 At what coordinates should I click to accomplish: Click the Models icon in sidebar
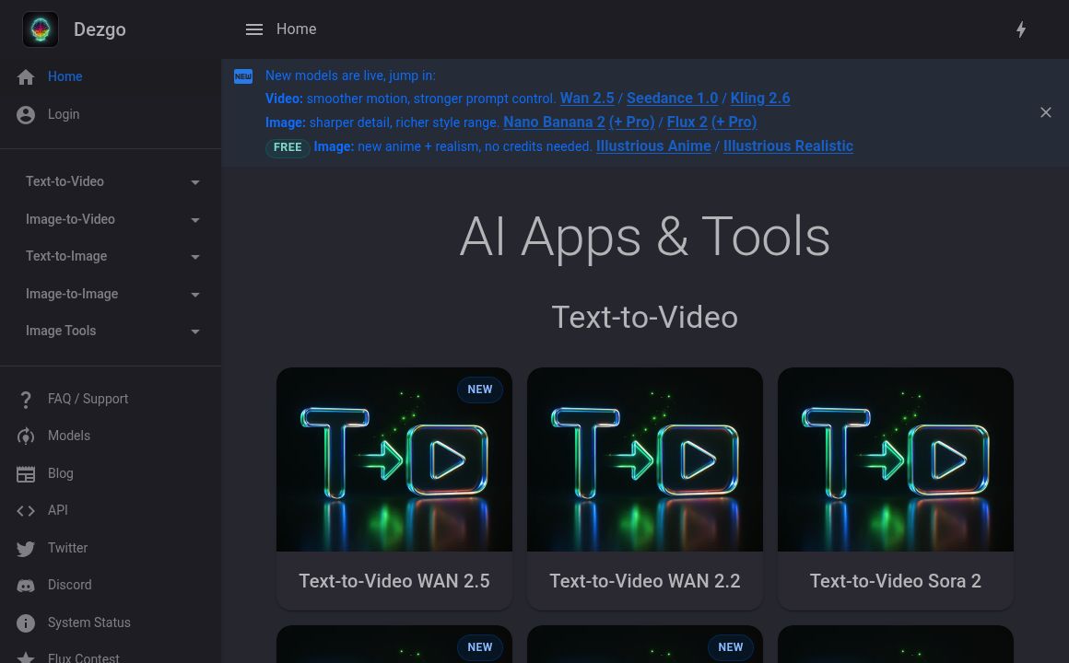coord(26,436)
